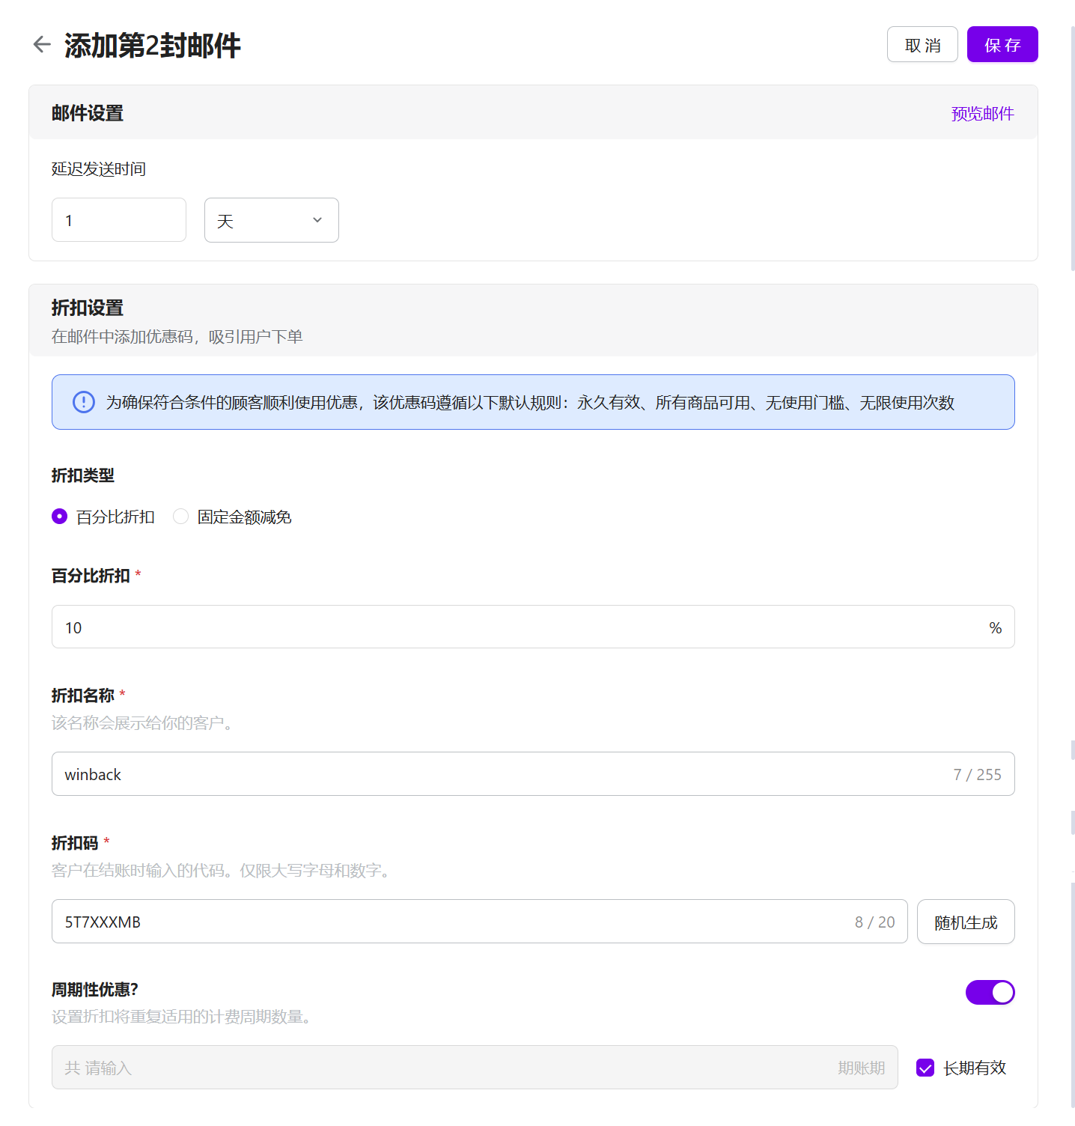1075x1126 pixels.
Task: Select the 百分比折扣 radio option
Action: (60, 517)
